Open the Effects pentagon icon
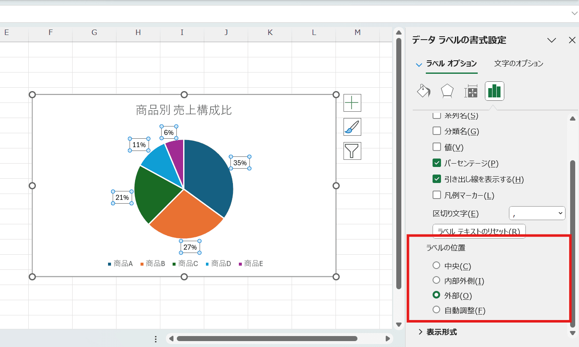The image size is (579, 347). point(447,91)
